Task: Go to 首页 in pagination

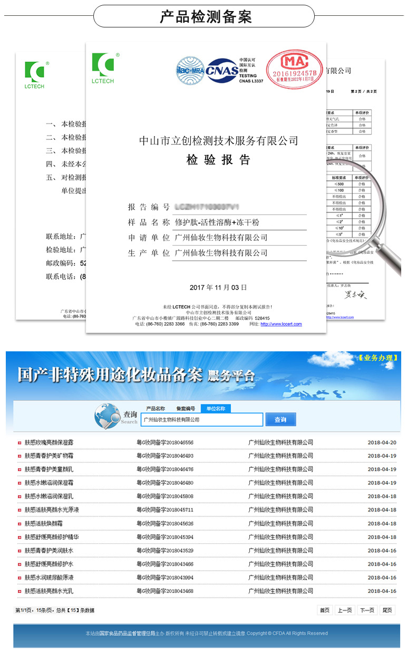Action: pyautogui.click(x=325, y=610)
